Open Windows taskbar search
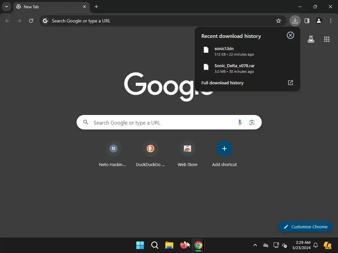Image resolution: width=338 pixels, height=253 pixels. click(155, 245)
